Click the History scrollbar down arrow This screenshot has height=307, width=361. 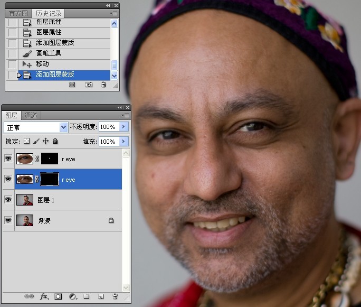point(115,76)
